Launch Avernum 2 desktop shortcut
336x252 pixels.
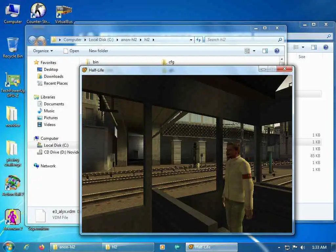pos(13,220)
